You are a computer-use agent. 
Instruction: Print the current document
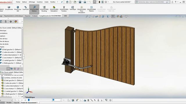[85, 2]
